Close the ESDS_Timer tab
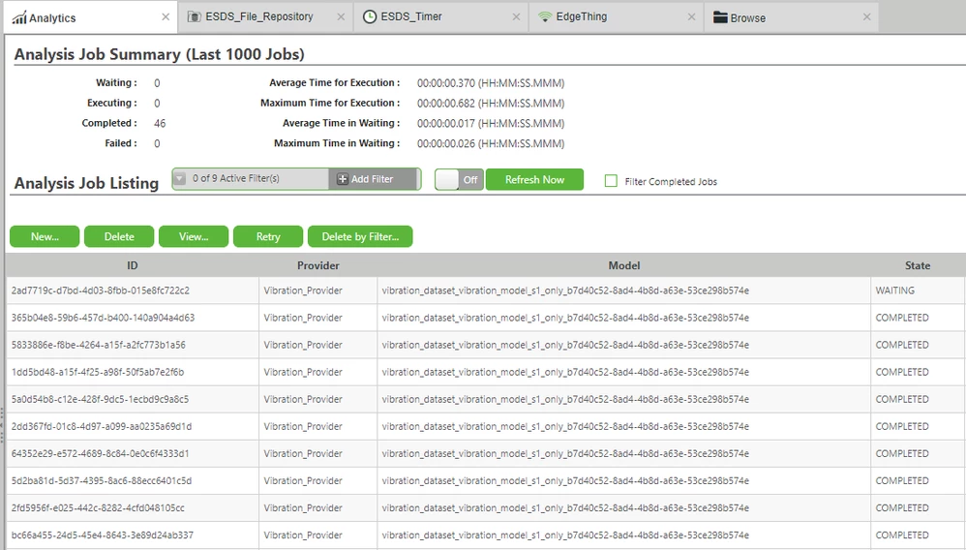This screenshot has width=966, height=550. coord(516,17)
